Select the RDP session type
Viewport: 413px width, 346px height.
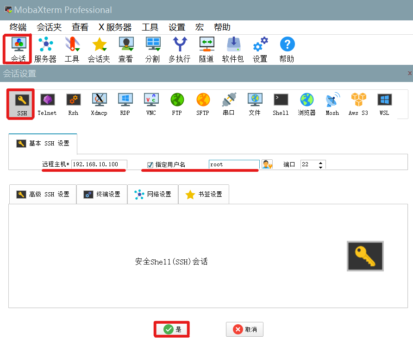coord(125,104)
